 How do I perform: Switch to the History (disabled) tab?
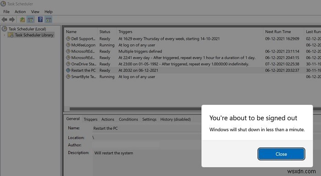tap(176, 119)
